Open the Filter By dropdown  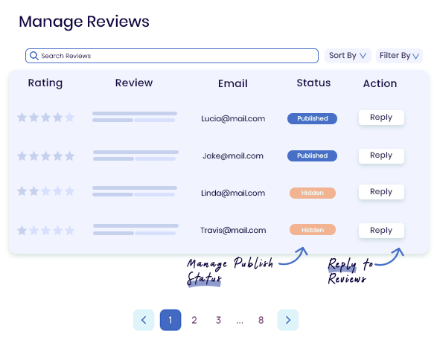pos(399,56)
